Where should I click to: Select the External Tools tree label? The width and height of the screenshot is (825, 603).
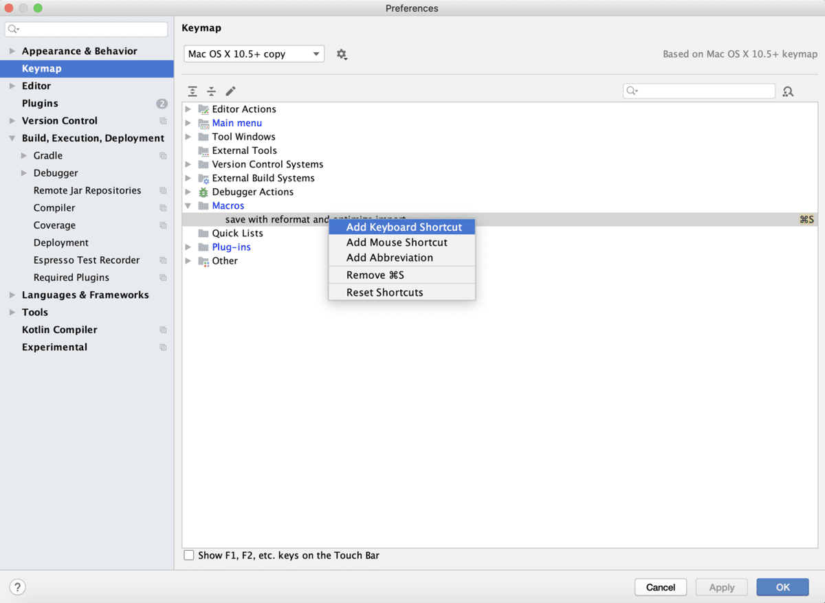coord(245,150)
